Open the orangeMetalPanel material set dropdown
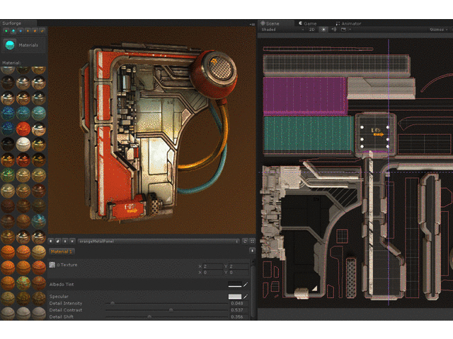 (x=159, y=242)
